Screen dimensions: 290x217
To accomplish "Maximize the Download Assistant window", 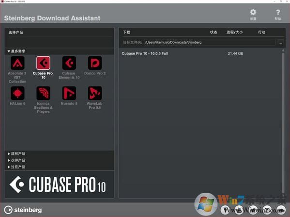I will [x=281, y=1].
